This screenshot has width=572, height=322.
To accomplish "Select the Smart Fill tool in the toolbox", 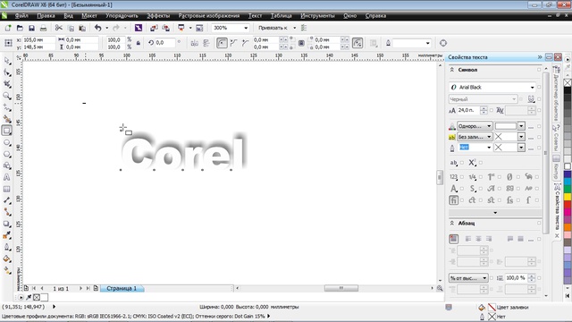I will click(7, 119).
